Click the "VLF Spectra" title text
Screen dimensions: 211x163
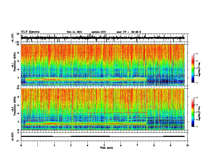click(x=30, y=32)
